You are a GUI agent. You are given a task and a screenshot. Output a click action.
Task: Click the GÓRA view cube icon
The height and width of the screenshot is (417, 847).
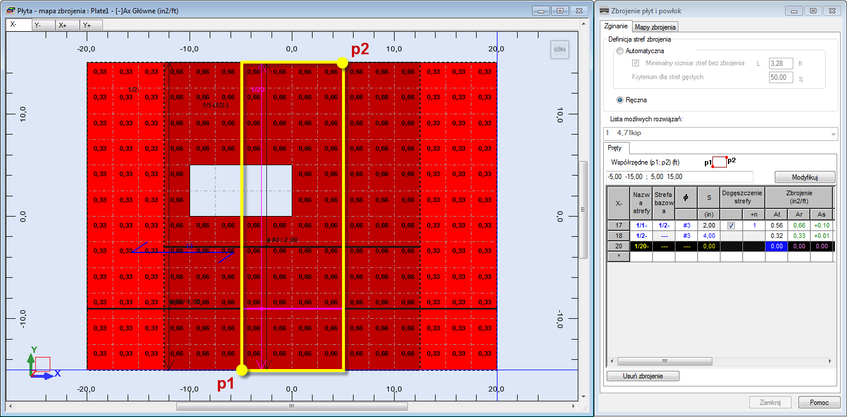[560, 50]
